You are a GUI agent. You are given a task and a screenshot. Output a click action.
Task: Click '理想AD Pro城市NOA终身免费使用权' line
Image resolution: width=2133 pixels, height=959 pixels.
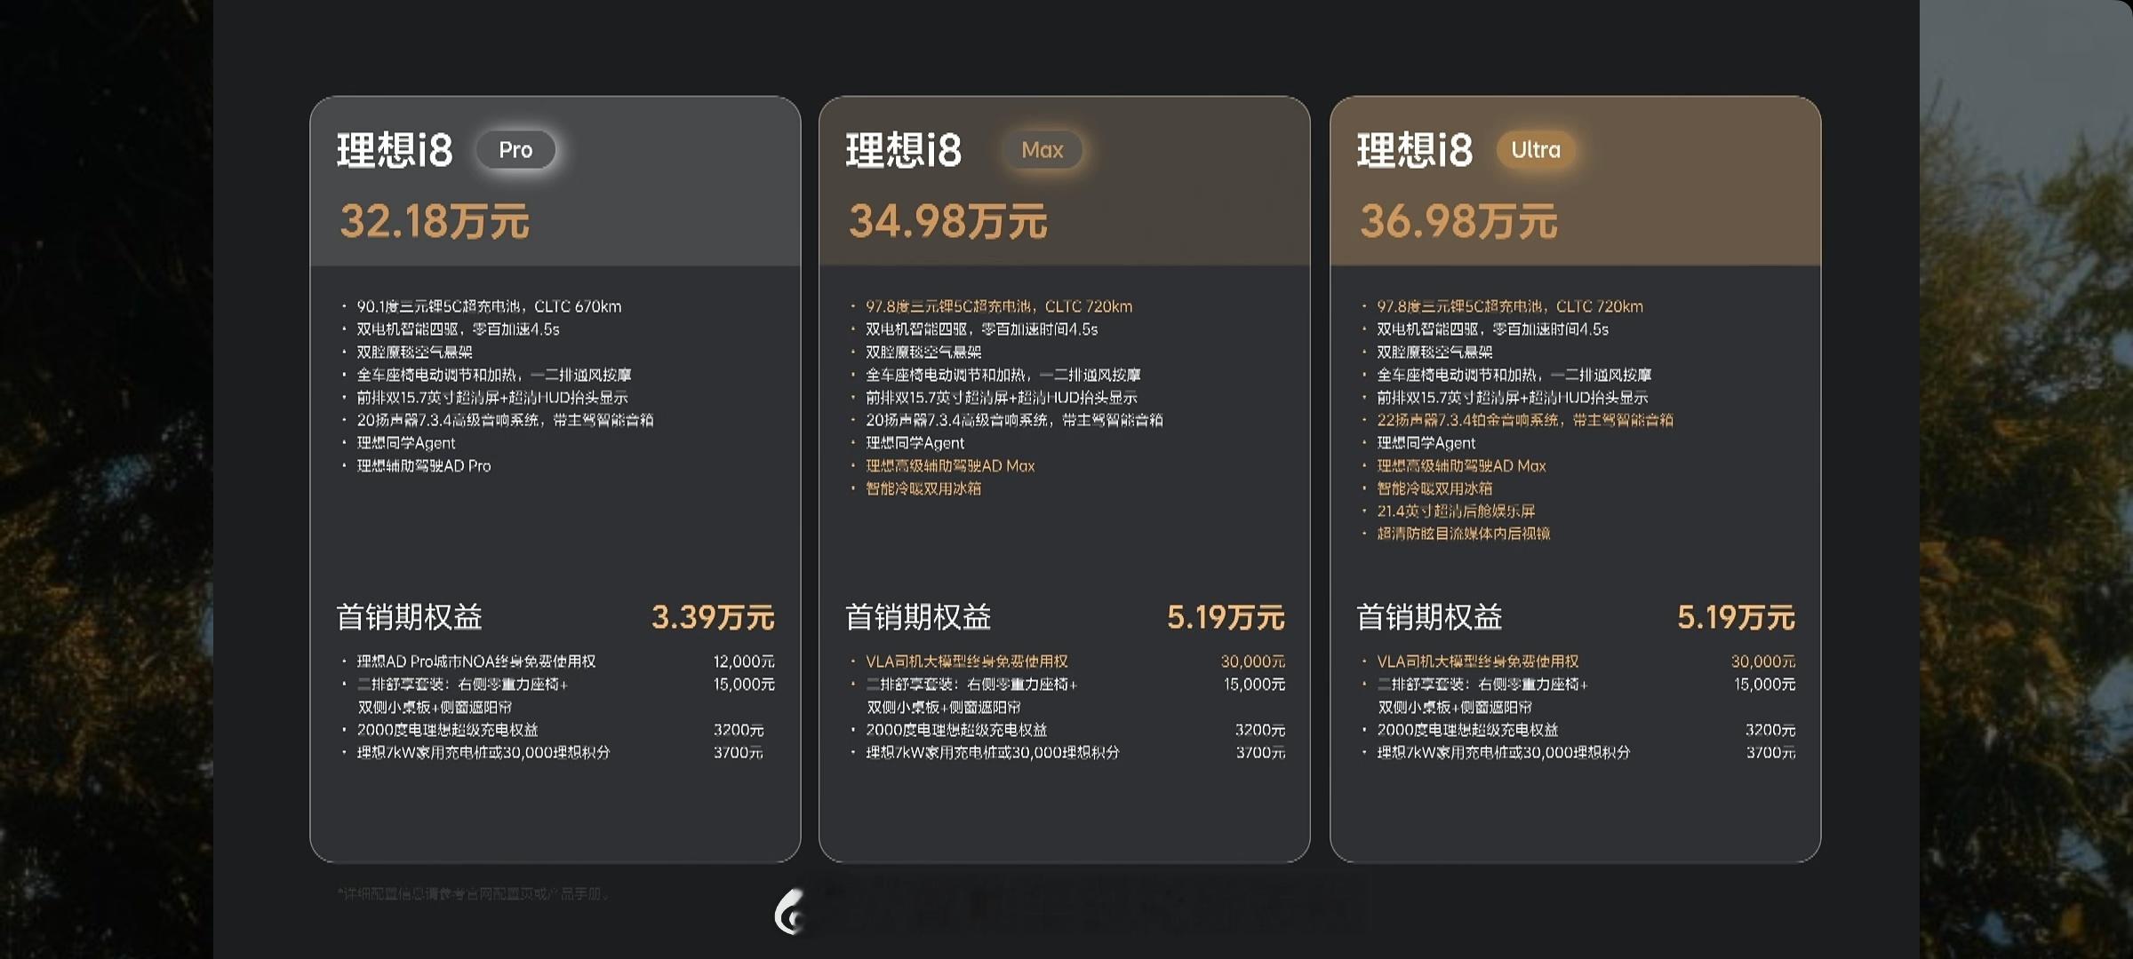476,662
